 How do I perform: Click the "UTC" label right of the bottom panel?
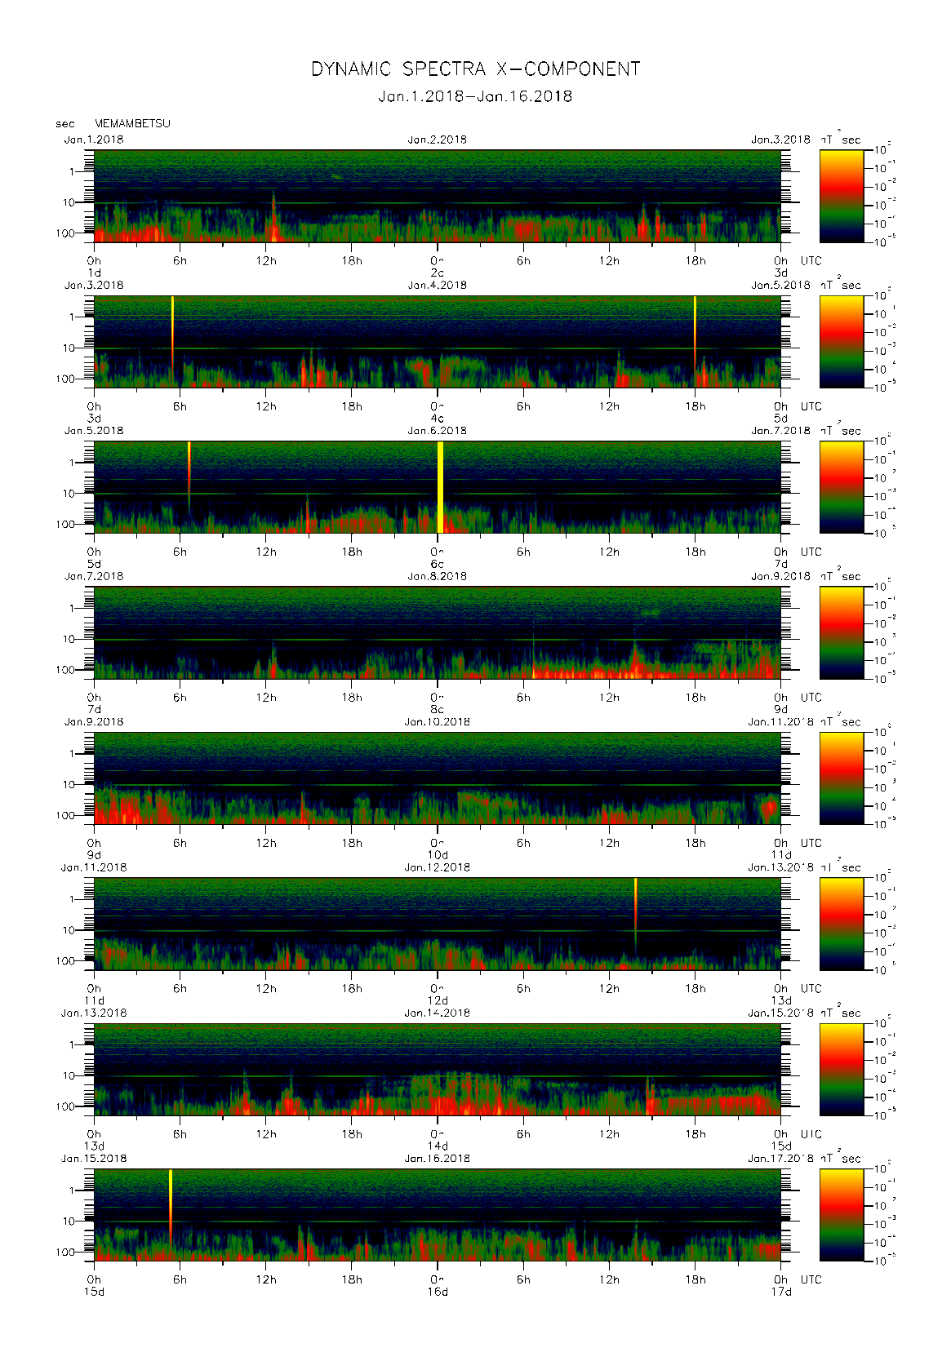point(811,1279)
